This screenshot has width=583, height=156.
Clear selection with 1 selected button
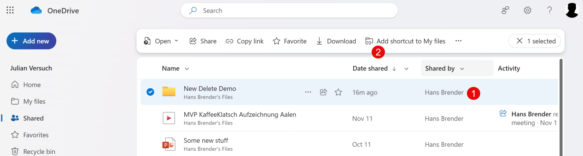tap(535, 41)
